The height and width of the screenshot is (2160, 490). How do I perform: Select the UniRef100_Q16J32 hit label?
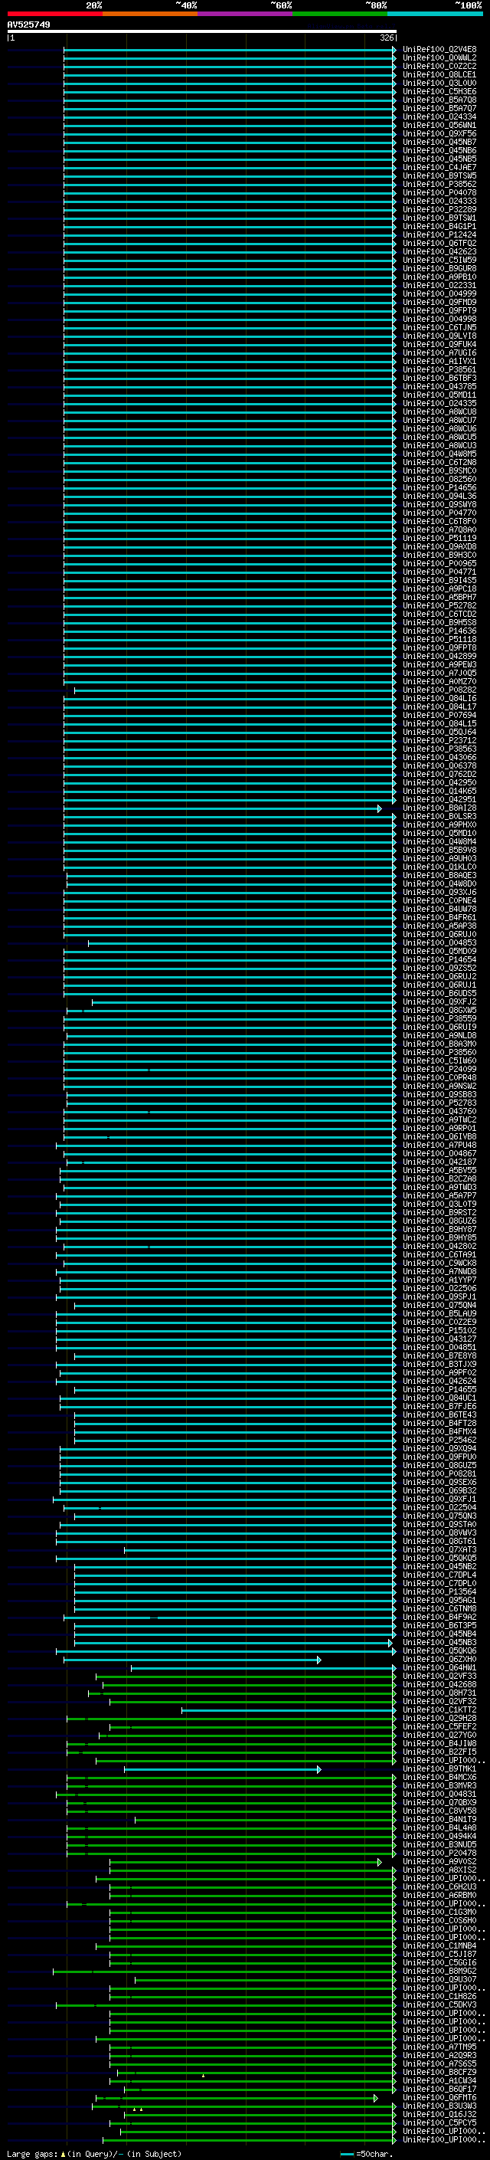click(x=439, y=2115)
